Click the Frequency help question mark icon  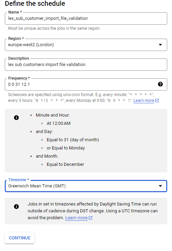tap(160, 84)
